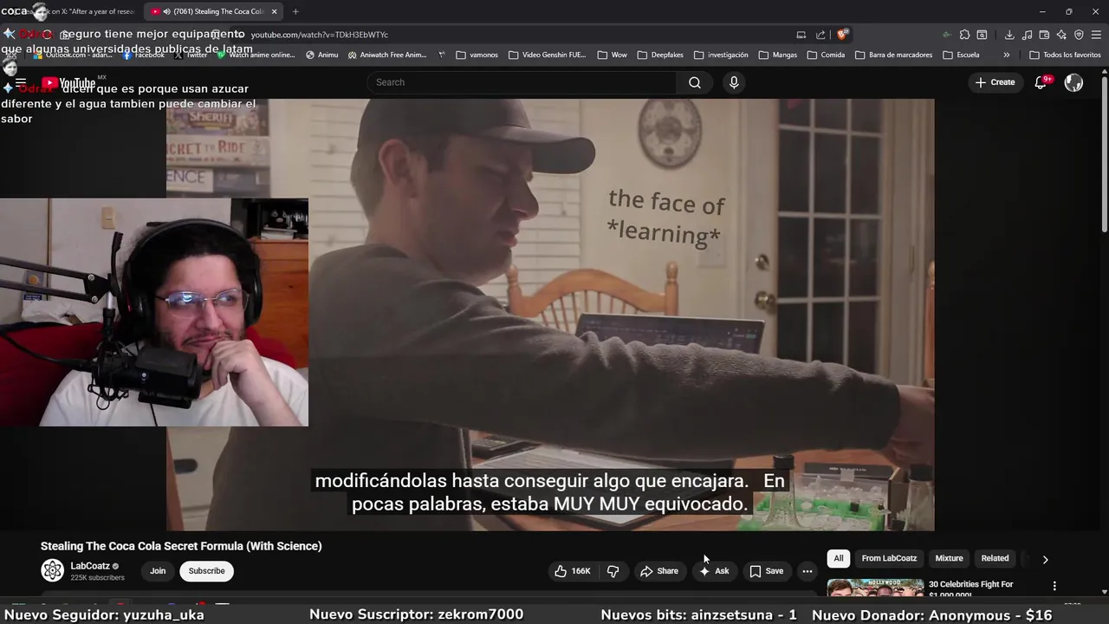The height and width of the screenshot is (624, 1109).
Task: Switch to the X 'After a year of research' tab
Action: 82,11
